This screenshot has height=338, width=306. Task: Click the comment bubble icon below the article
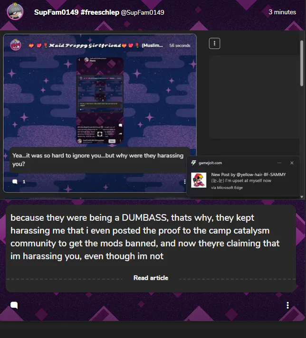(14, 305)
